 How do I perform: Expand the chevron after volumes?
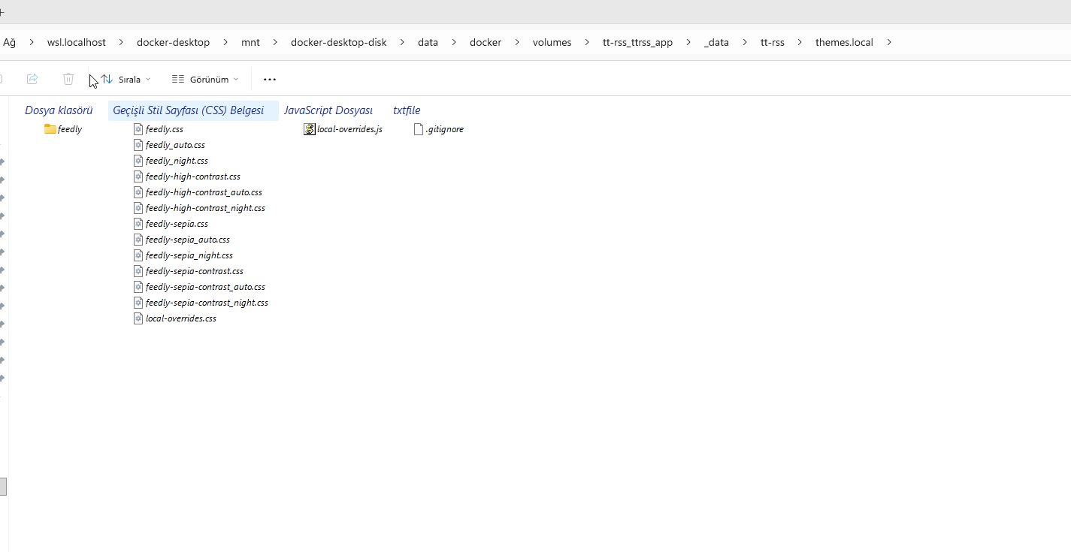click(x=587, y=42)
